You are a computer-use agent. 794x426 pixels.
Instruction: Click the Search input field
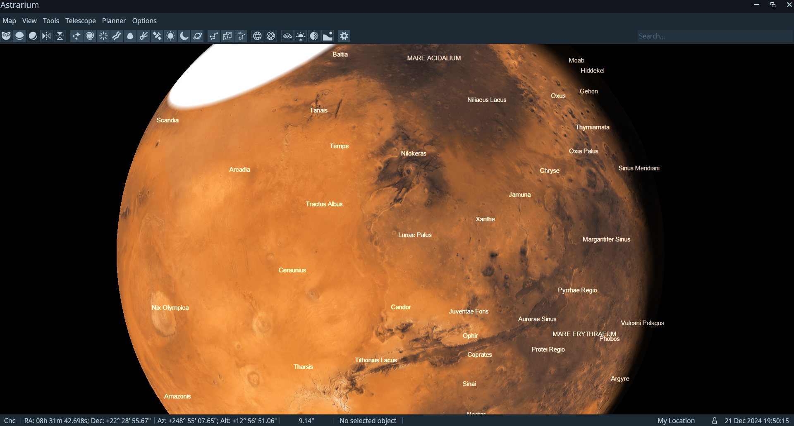tap(715, 36)
